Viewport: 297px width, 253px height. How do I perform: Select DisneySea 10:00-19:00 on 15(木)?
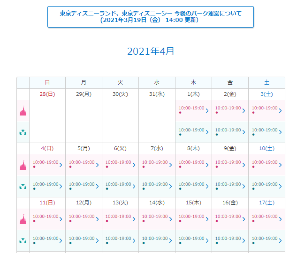pyautogui.click(x=191, y=239)
